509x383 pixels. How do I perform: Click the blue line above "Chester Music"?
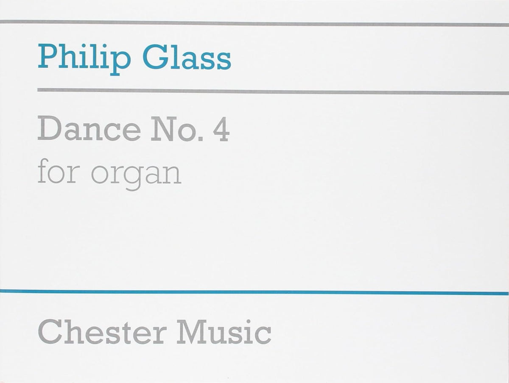point(255,292)
